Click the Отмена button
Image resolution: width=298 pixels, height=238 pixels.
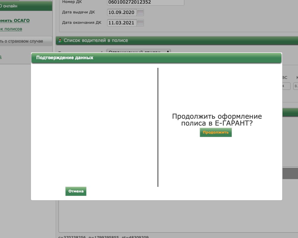[x=76, y=191]
